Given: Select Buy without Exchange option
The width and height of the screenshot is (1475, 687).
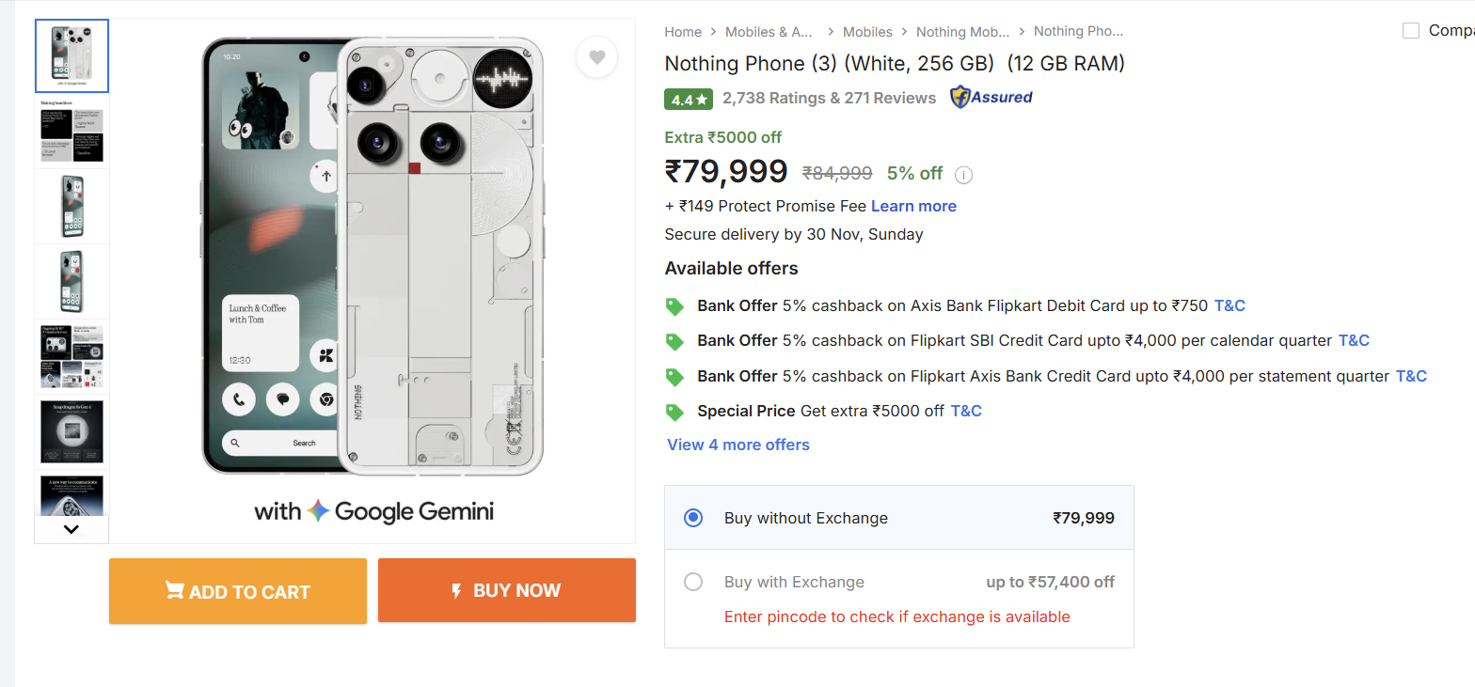Looking at the screenshot, I should pyautogui.click(x=693, y=518).
